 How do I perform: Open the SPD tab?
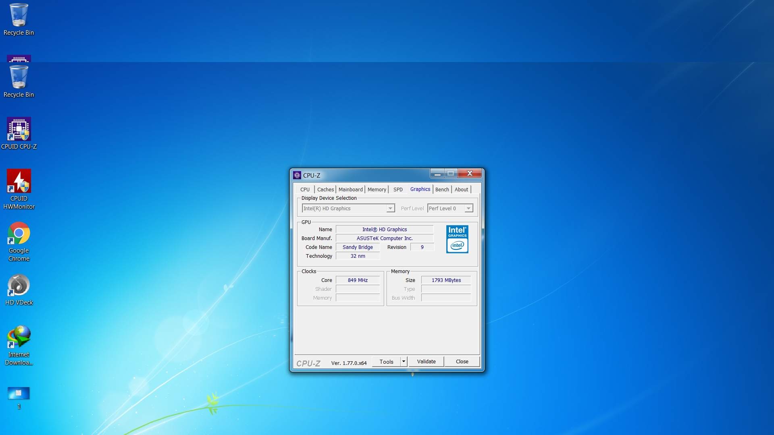coord(398,190)
